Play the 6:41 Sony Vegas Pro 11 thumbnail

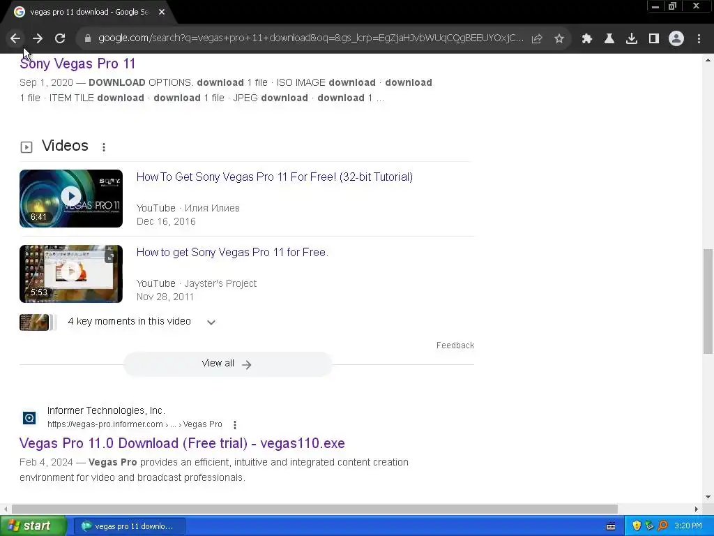coord(71,198)
